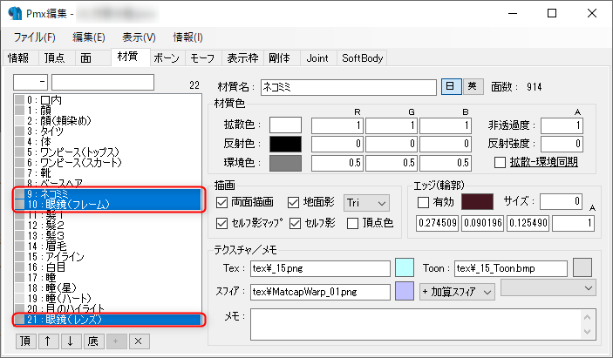Click the 底 move-to-bottom button
613x358 pixels.
click(x=93, y=341)
